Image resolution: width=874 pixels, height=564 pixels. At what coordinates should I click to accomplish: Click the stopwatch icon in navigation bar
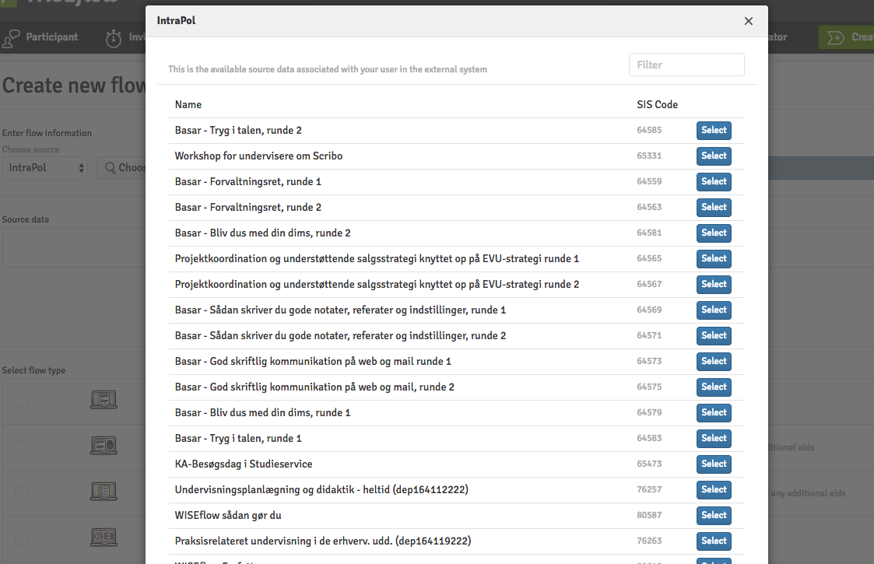[114, 38]
